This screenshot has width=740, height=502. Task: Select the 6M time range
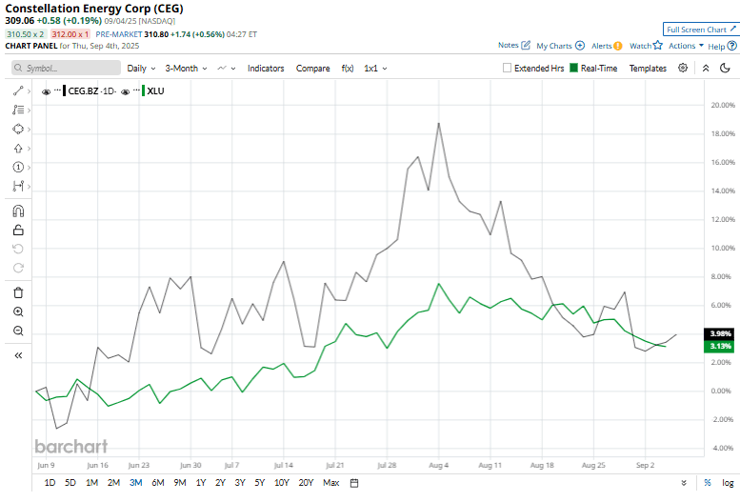[x=157, y=483]
